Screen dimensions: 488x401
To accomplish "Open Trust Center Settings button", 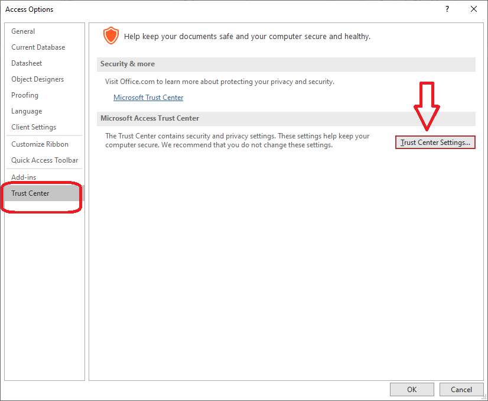I will click(x=435, y=143).
